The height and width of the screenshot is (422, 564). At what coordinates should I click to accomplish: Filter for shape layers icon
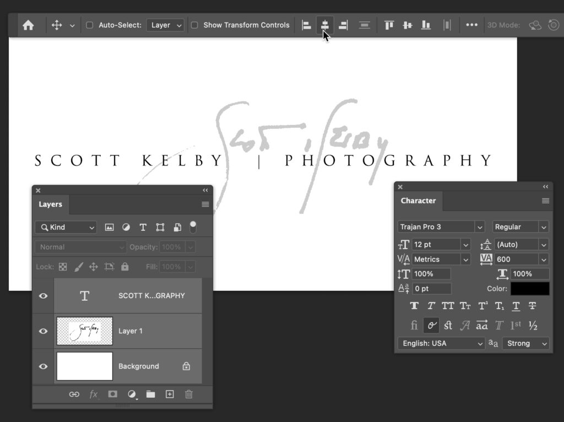160,228
